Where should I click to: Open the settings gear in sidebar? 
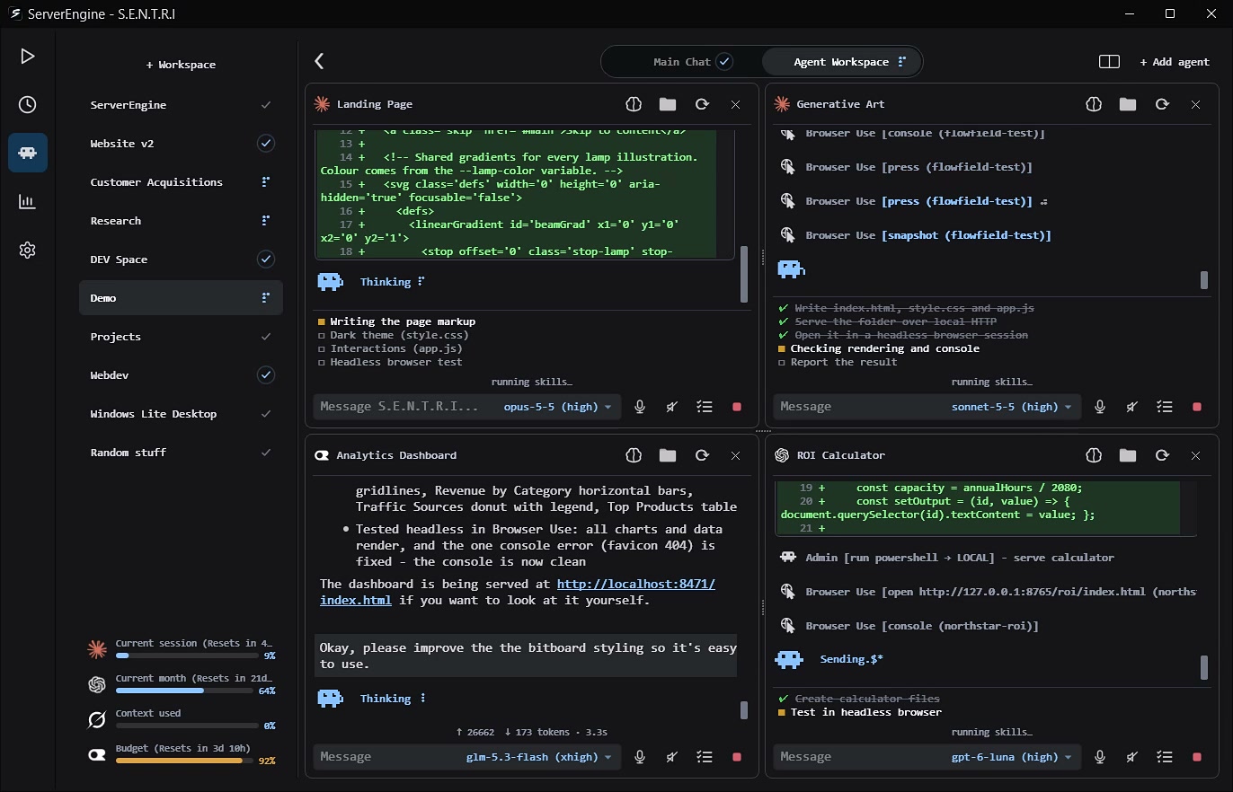tap(27, 250)
